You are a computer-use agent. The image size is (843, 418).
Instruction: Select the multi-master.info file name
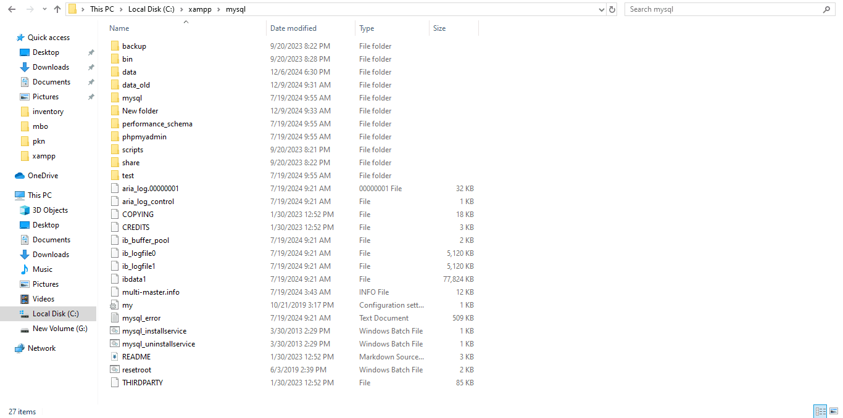click(x=151, y=292)
